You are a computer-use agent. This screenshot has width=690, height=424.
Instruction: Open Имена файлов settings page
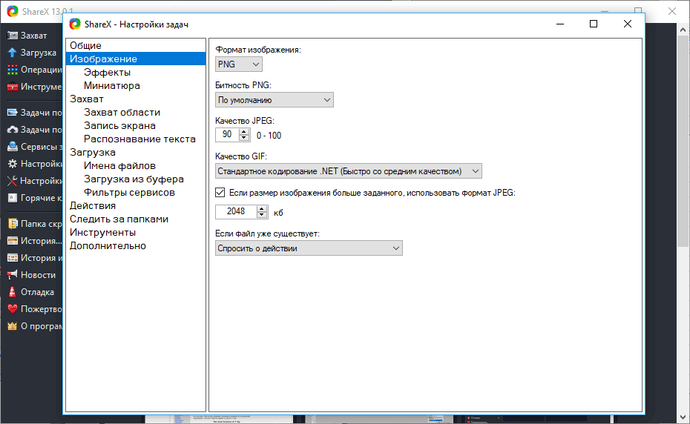point(119,166)
